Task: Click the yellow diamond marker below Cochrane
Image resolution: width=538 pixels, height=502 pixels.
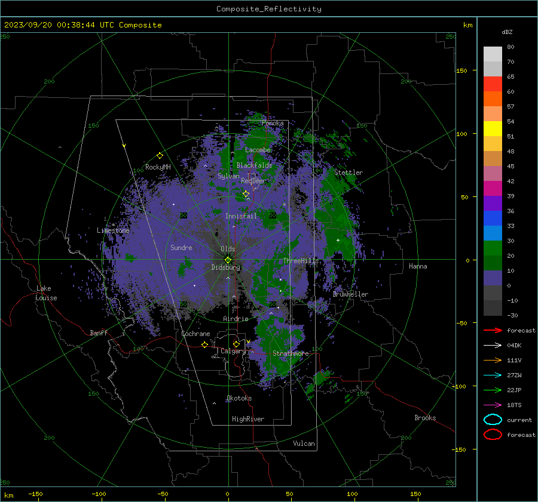Action: point(204,344)
